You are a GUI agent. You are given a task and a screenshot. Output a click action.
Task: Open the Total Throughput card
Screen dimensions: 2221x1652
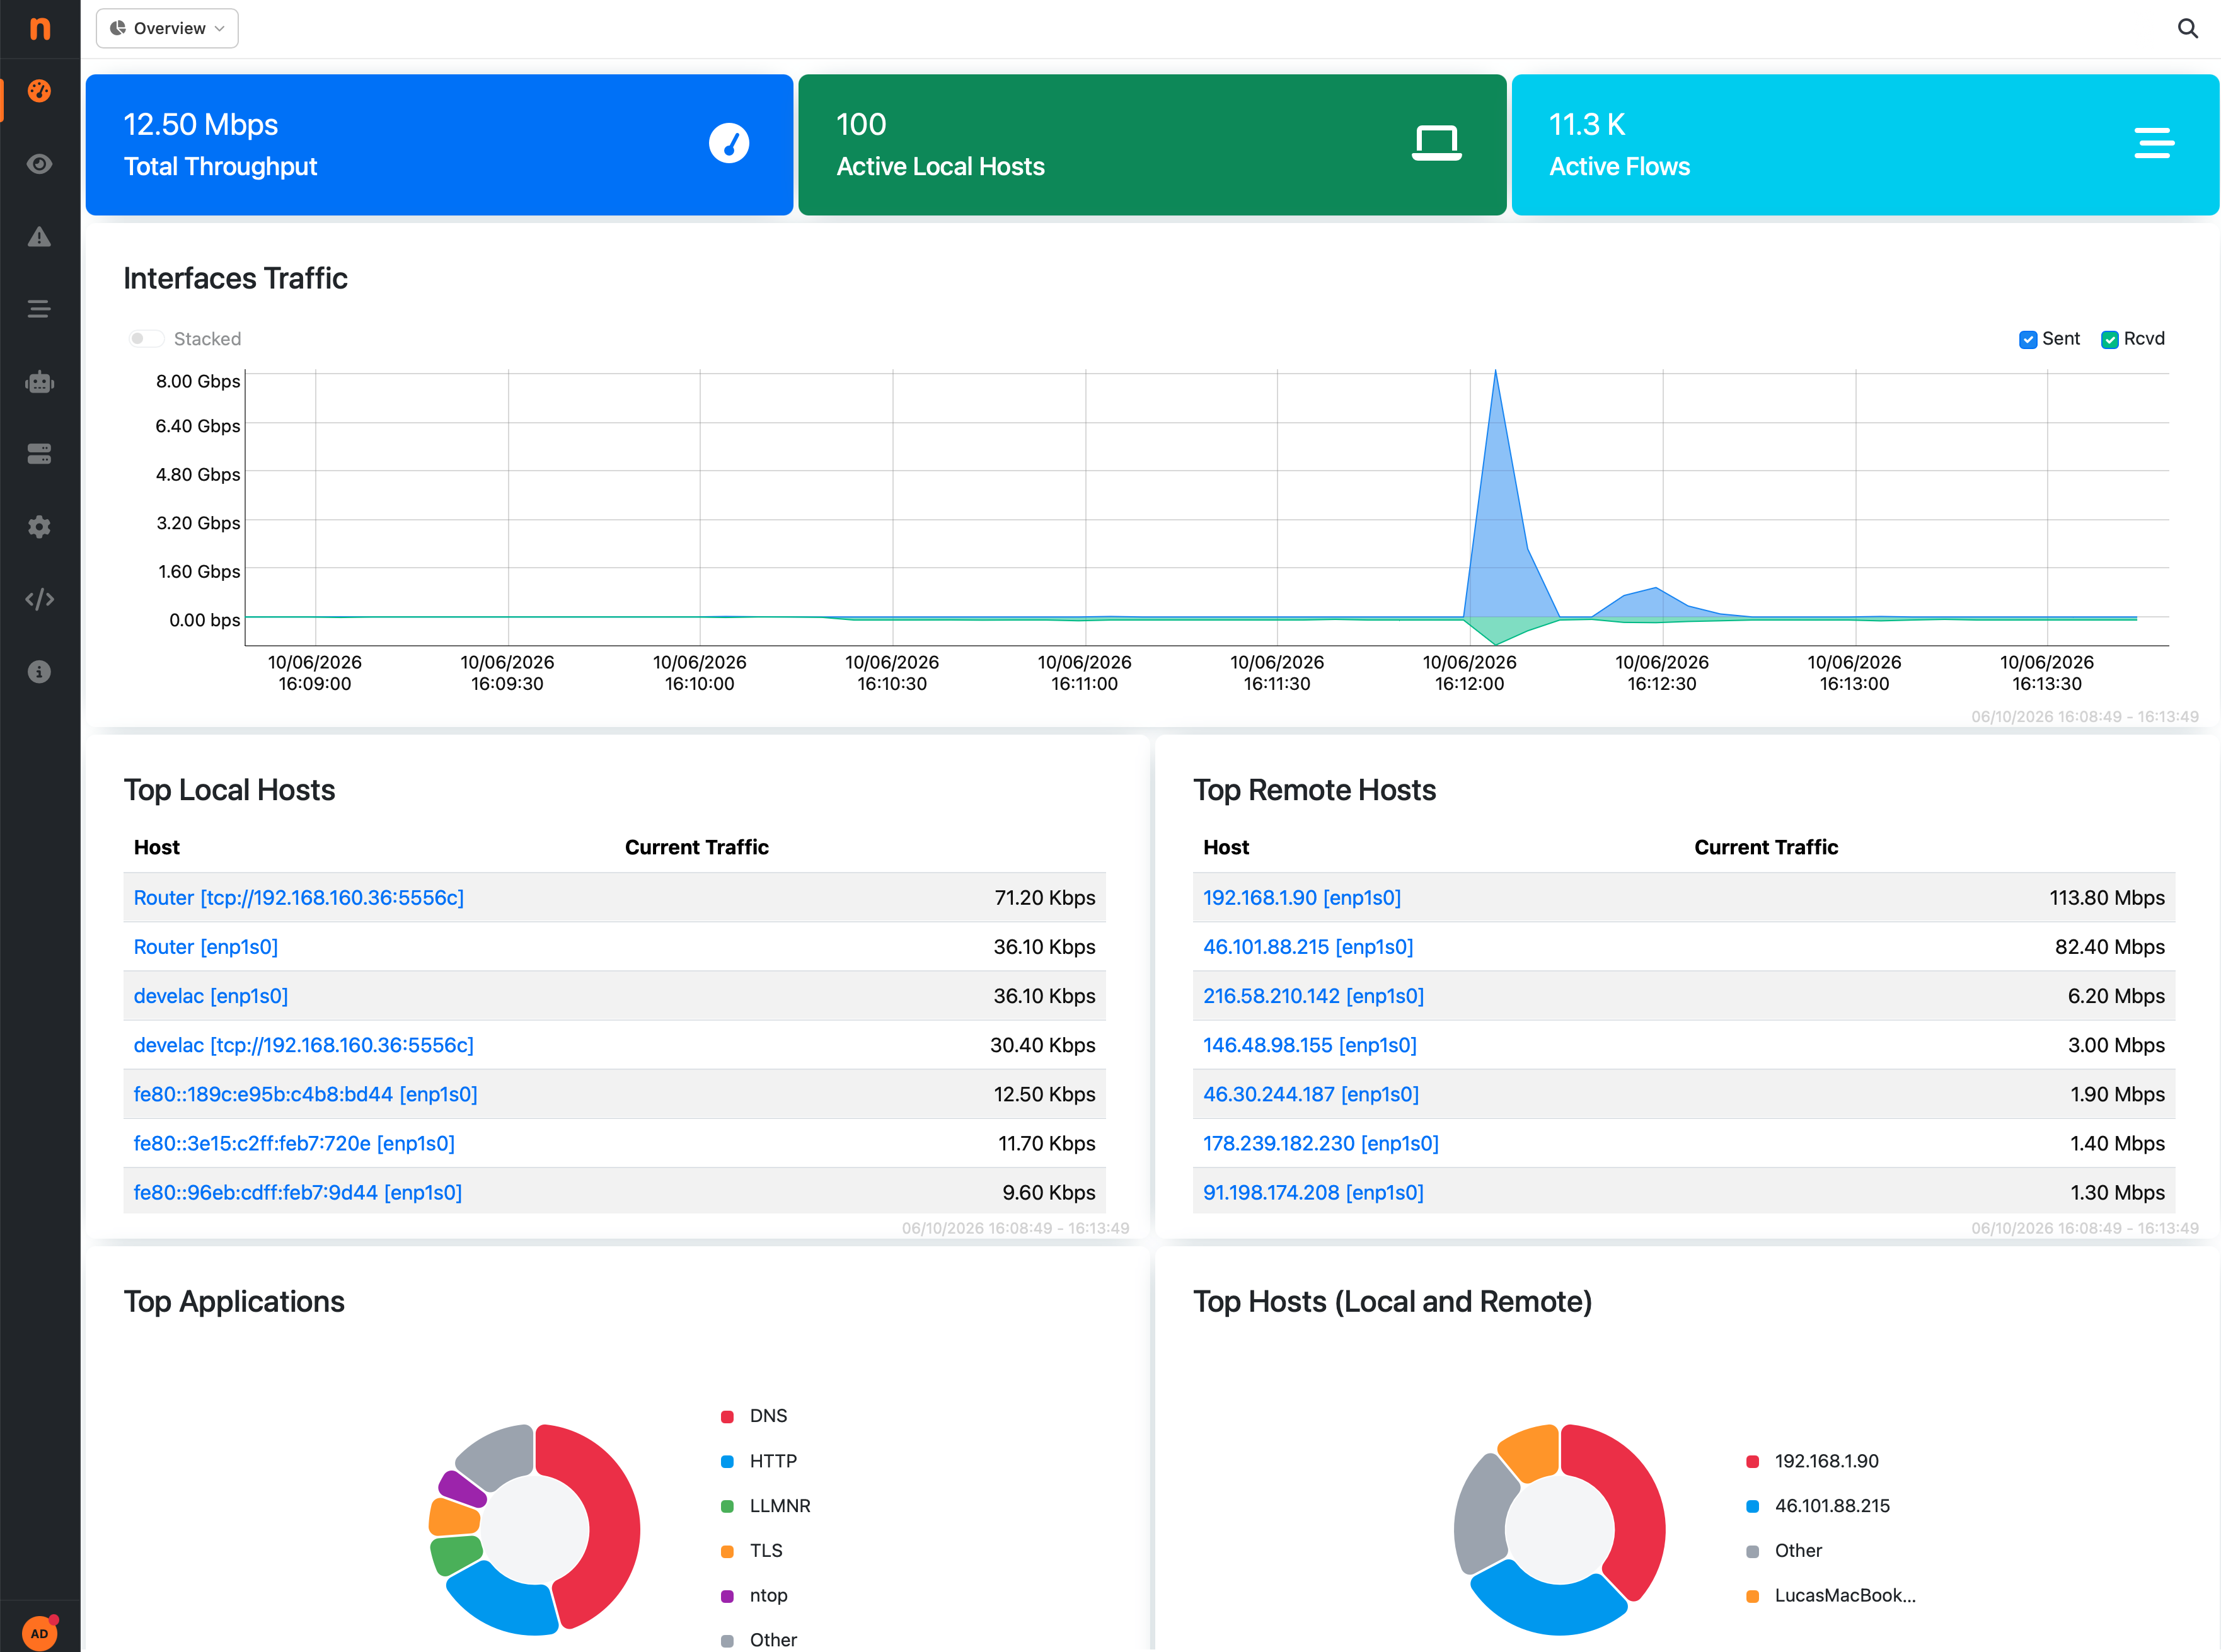(x=439, y=145)
